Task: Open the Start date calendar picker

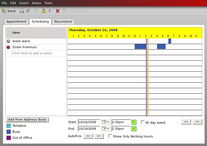Action: pyautogui.click(x=105, y=122)
